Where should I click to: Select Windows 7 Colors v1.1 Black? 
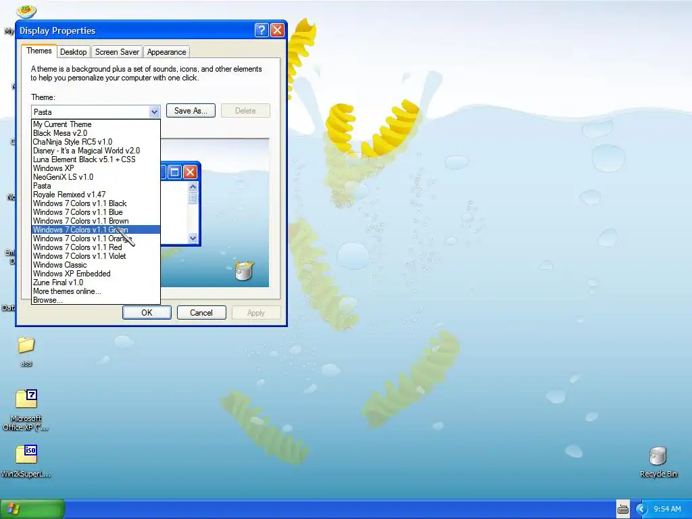(x=96, y=203)
